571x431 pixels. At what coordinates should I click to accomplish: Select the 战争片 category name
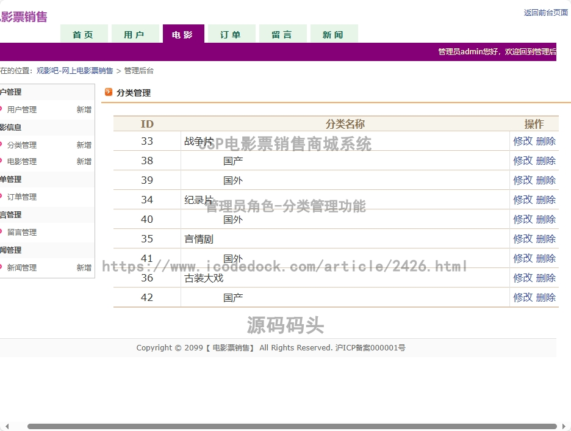coord(199,142)
